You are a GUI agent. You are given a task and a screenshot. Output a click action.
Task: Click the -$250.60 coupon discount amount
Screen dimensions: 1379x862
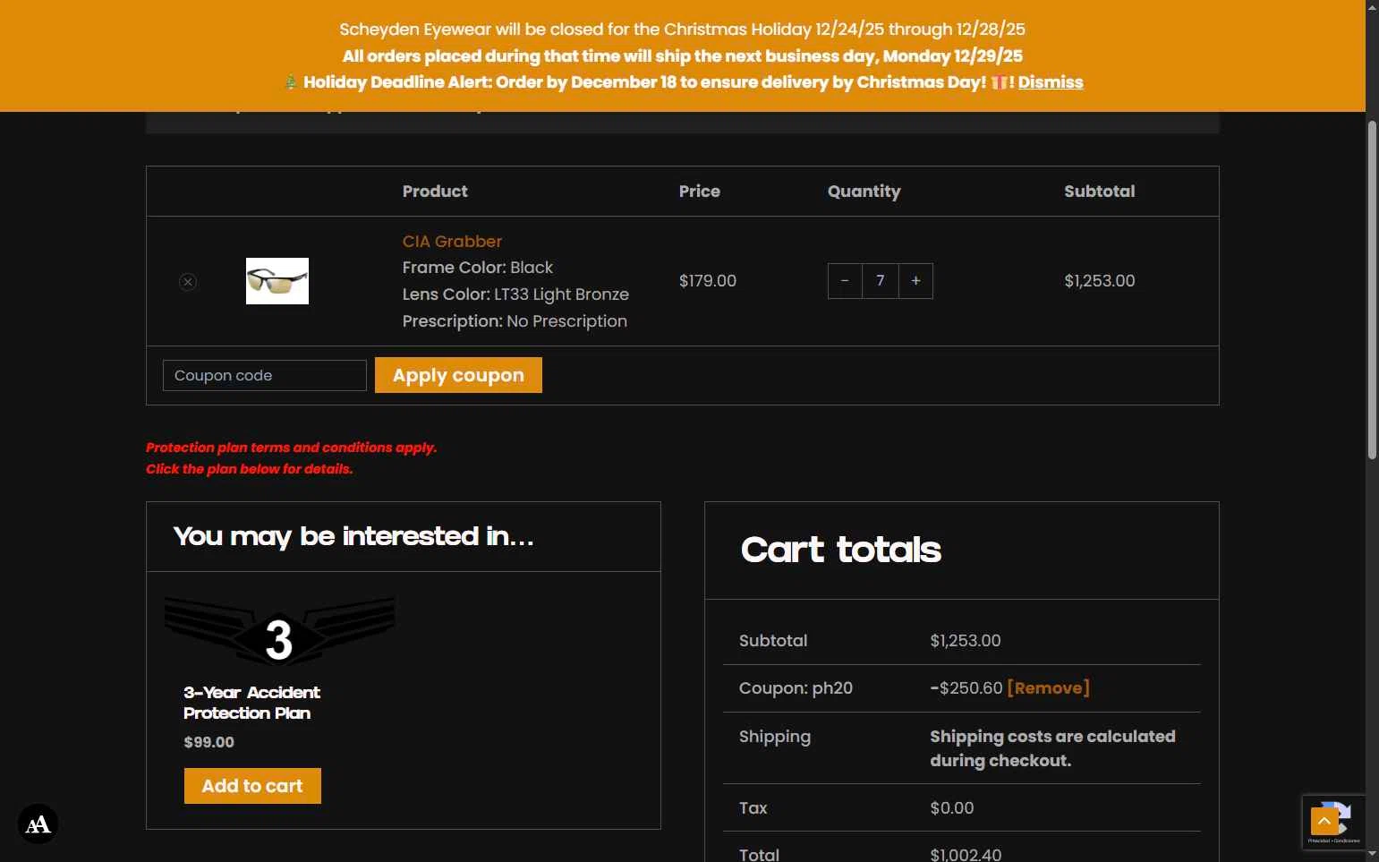click(x=966, y=688)
